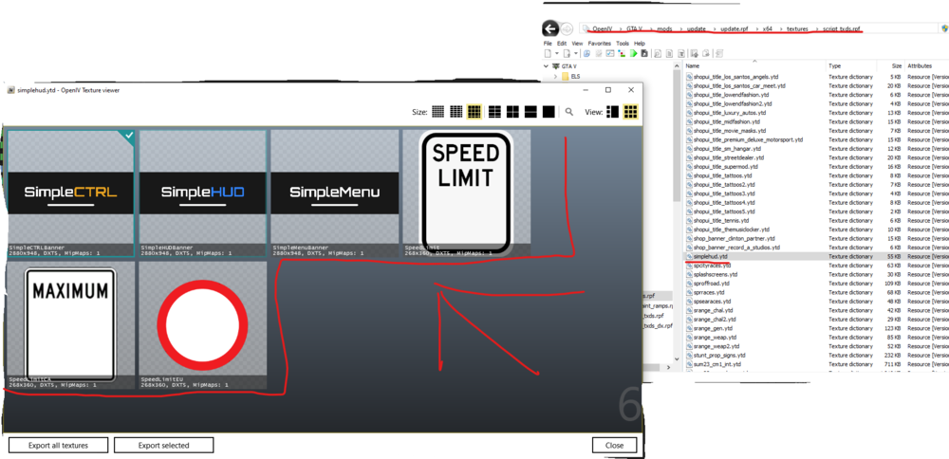Click the magnifier search icon in Texture viewer

coord(569,111)
